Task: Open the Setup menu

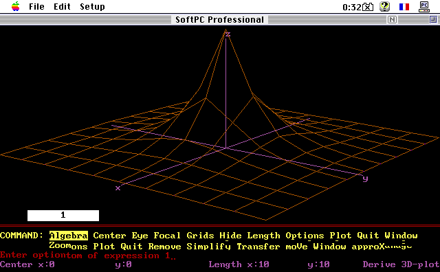Action: click(x=92, y=7)
